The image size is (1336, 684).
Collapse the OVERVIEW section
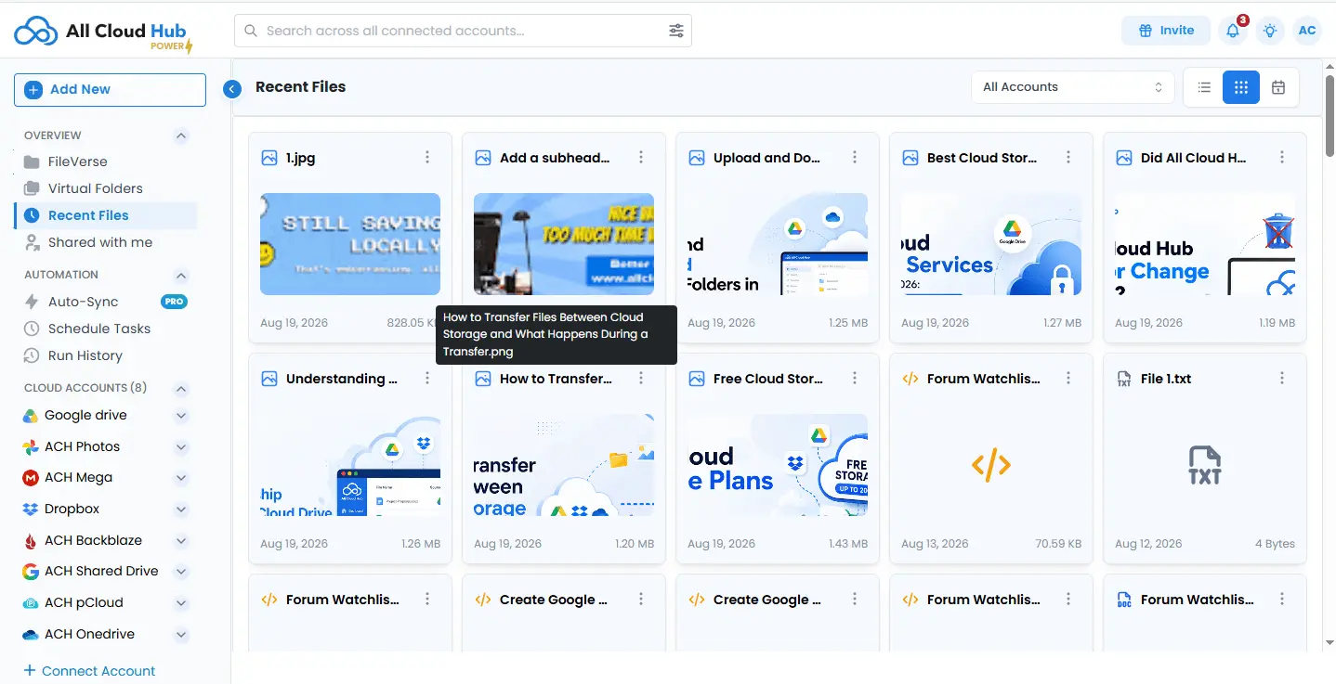click(181, 136)
